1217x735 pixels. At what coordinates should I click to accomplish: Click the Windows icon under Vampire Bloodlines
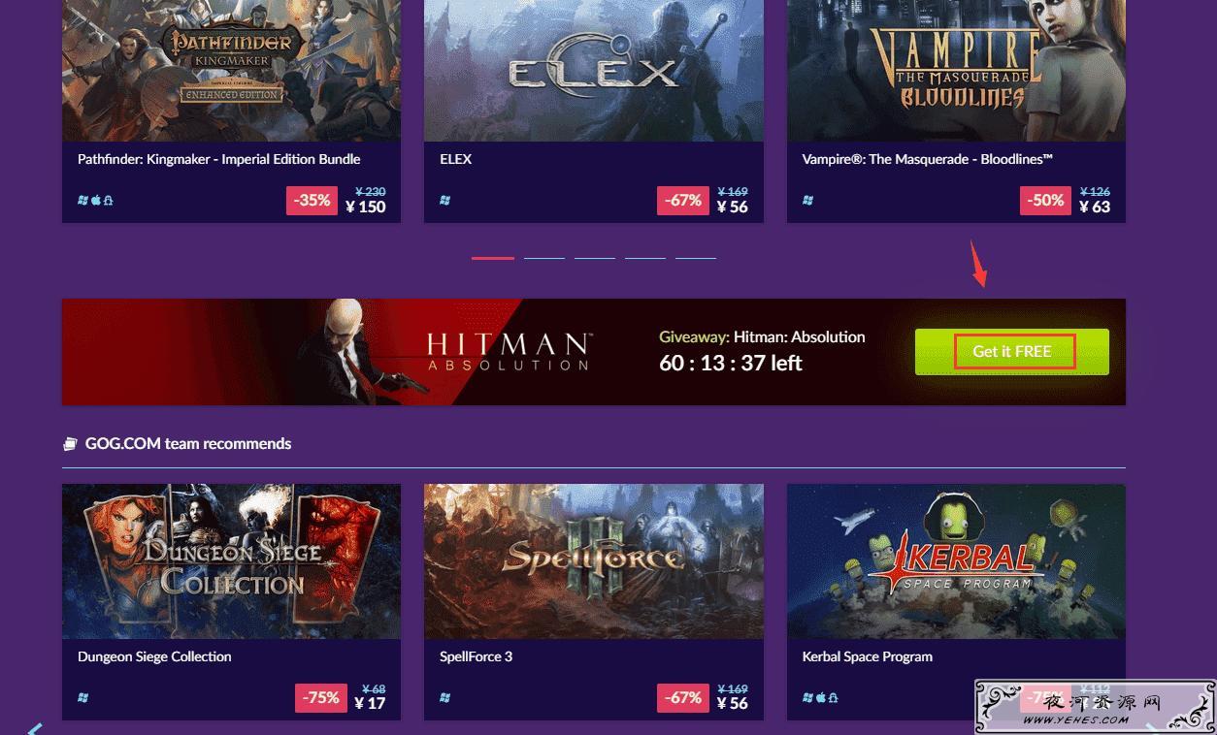tap(808, 200)
